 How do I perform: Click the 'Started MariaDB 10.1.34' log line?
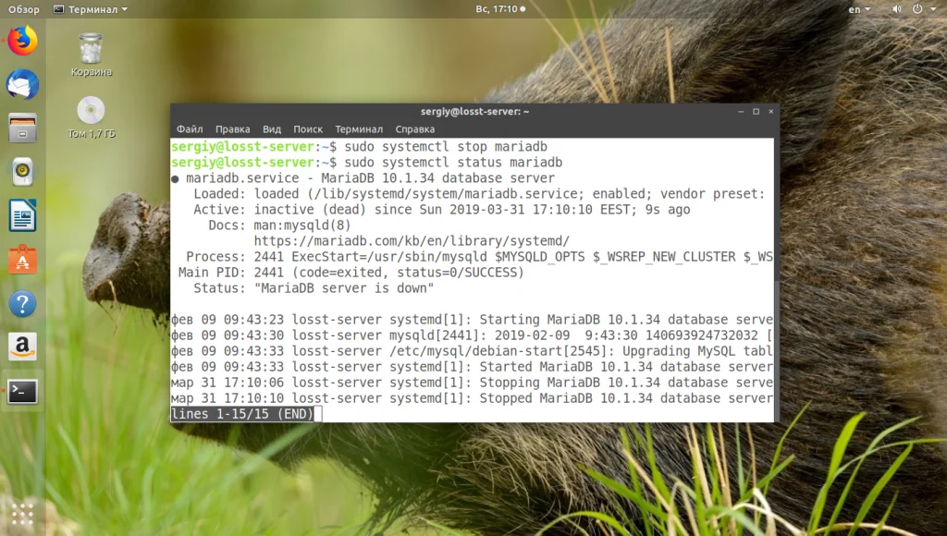tap(472, 367)
